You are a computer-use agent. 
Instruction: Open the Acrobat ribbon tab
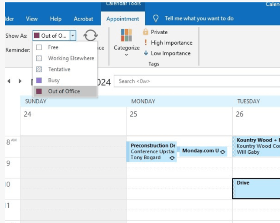point(83,19)
